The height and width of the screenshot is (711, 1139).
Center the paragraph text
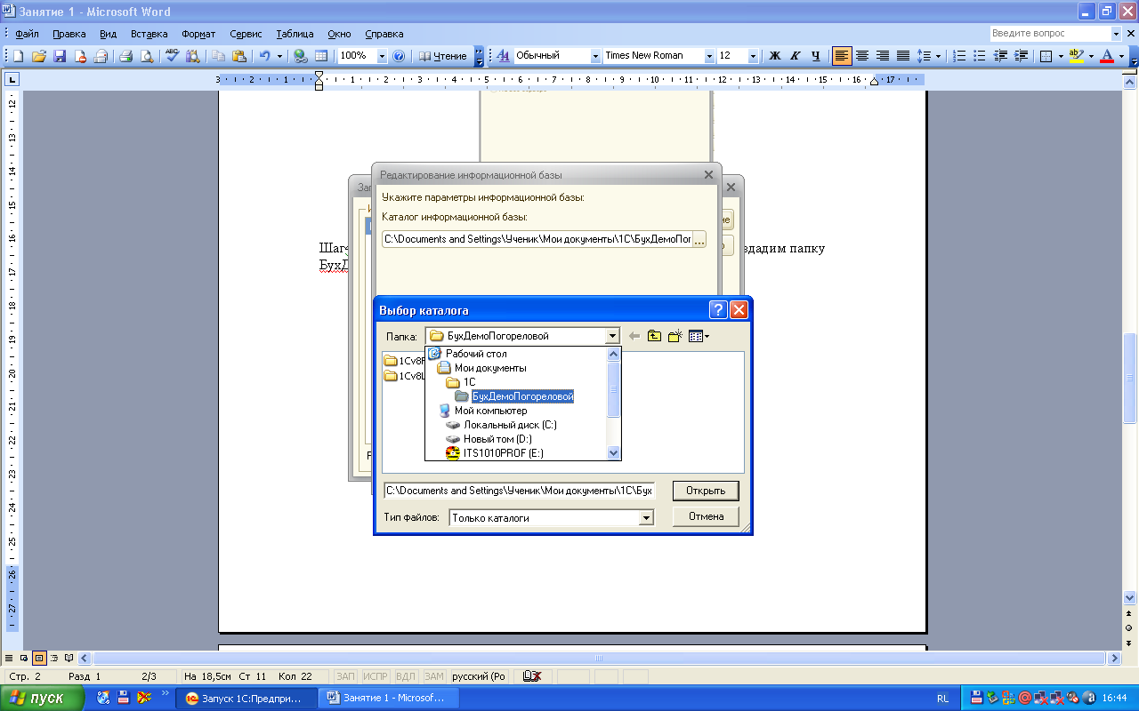click(x=861, y=56)
